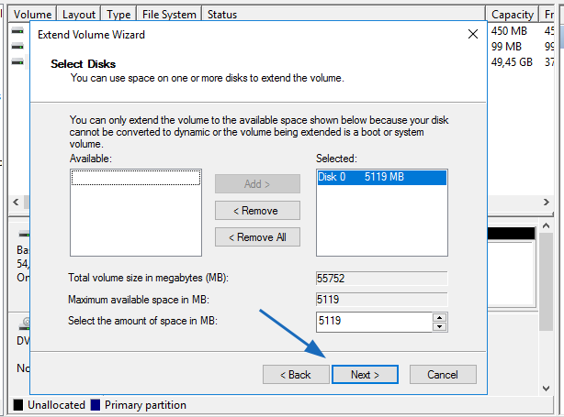This screenshot has width=564, height=417.
Task: Focus the amount of space in MB field
Action: (x=373, y=322)
